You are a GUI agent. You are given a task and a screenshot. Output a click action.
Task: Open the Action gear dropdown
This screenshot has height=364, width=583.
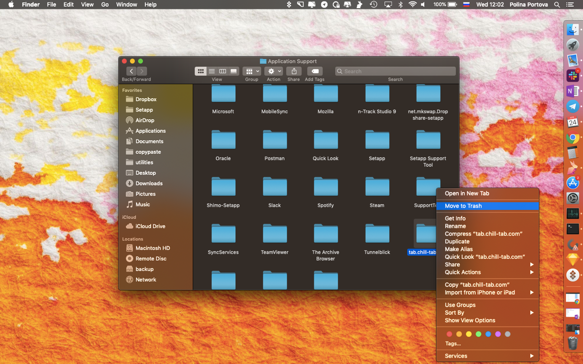(274, 71)
